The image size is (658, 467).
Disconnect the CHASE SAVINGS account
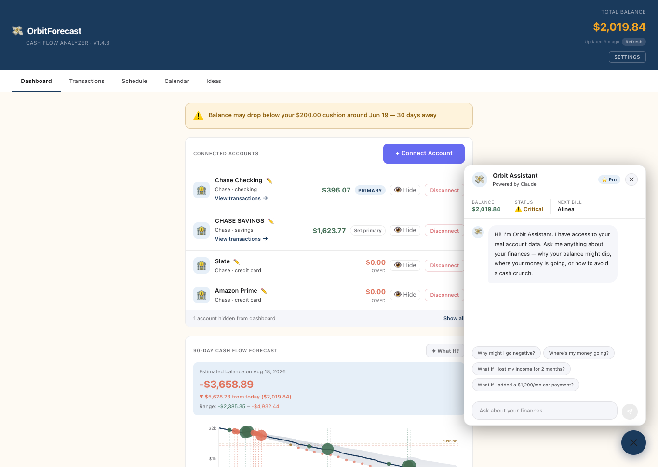pos(444,231)
